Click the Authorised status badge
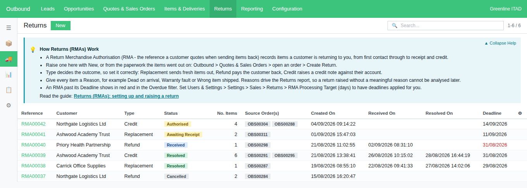 click(x=177, y=124)
